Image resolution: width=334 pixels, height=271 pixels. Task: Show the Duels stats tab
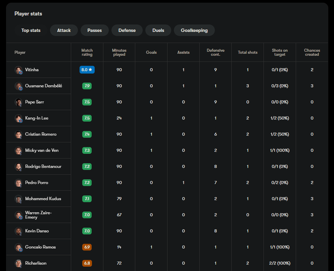158,30
